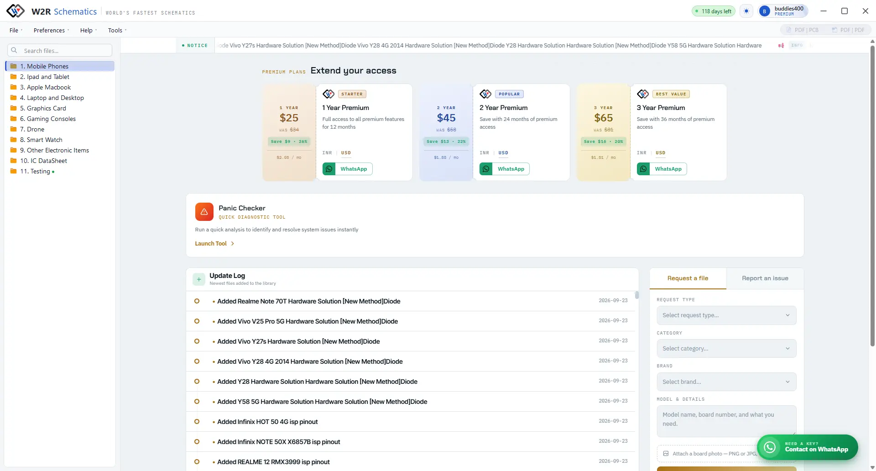The height and width of the screenshot is (471, 876).
Task: Click the PDF | PCB document icon
Action: pos(788,30)
